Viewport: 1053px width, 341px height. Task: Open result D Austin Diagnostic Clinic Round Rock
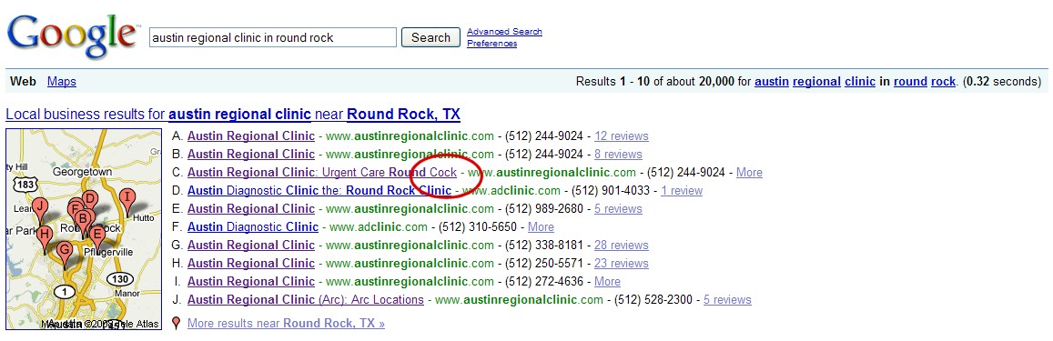pos(319,191)
